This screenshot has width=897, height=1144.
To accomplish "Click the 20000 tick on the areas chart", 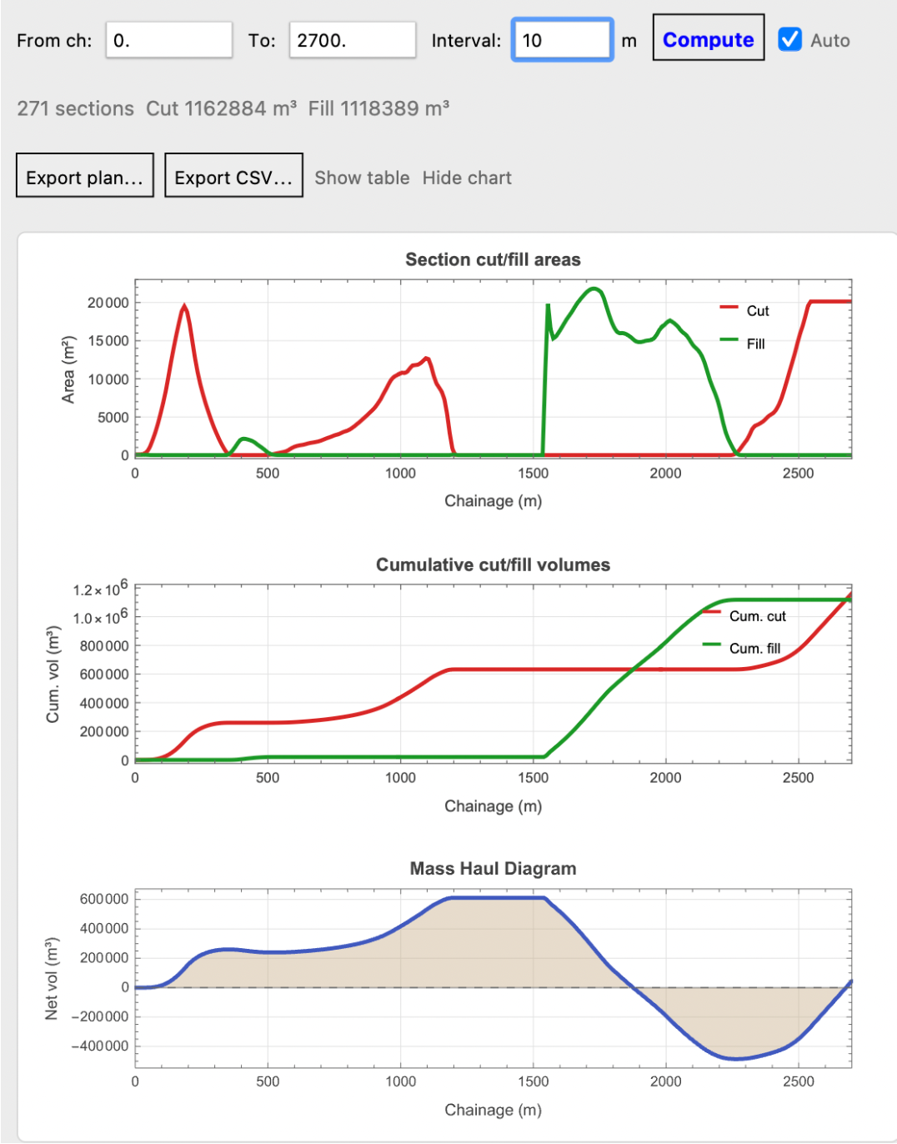I will coord(108,303).
